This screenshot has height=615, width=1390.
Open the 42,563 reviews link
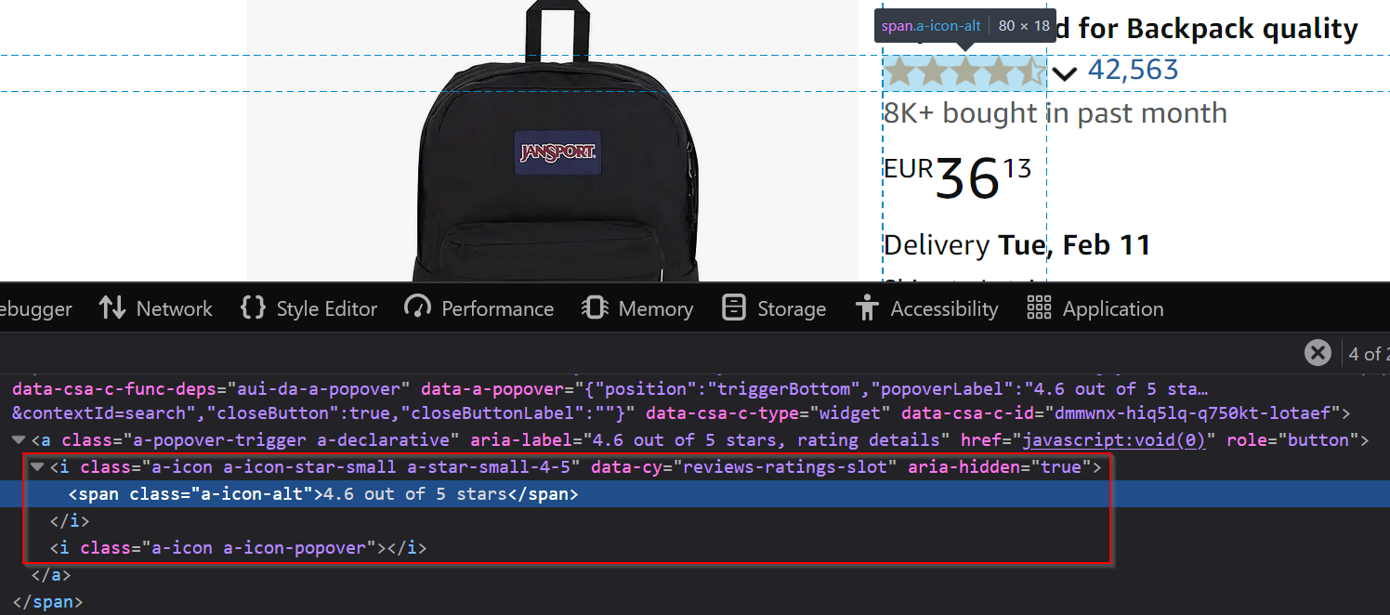pyautogui.click(x=1133, y=70)
